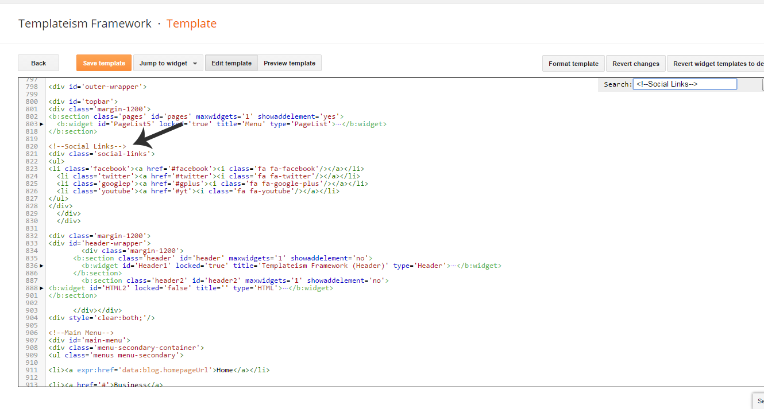Viewport: 764px width, 409px height.
Task: Click the <!--Social Links--> comment line
Action: point(87,146)
